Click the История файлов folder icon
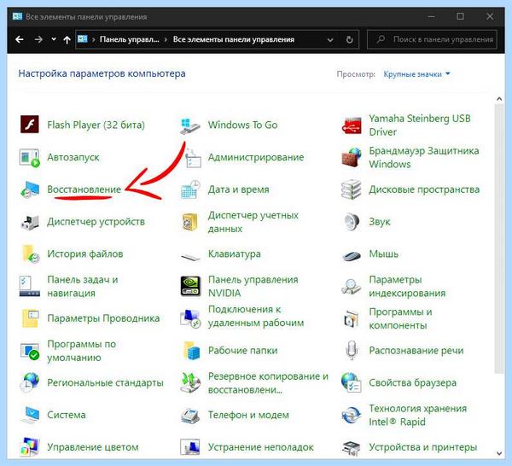This screenshot has height=466, width=512. [30, 253]
